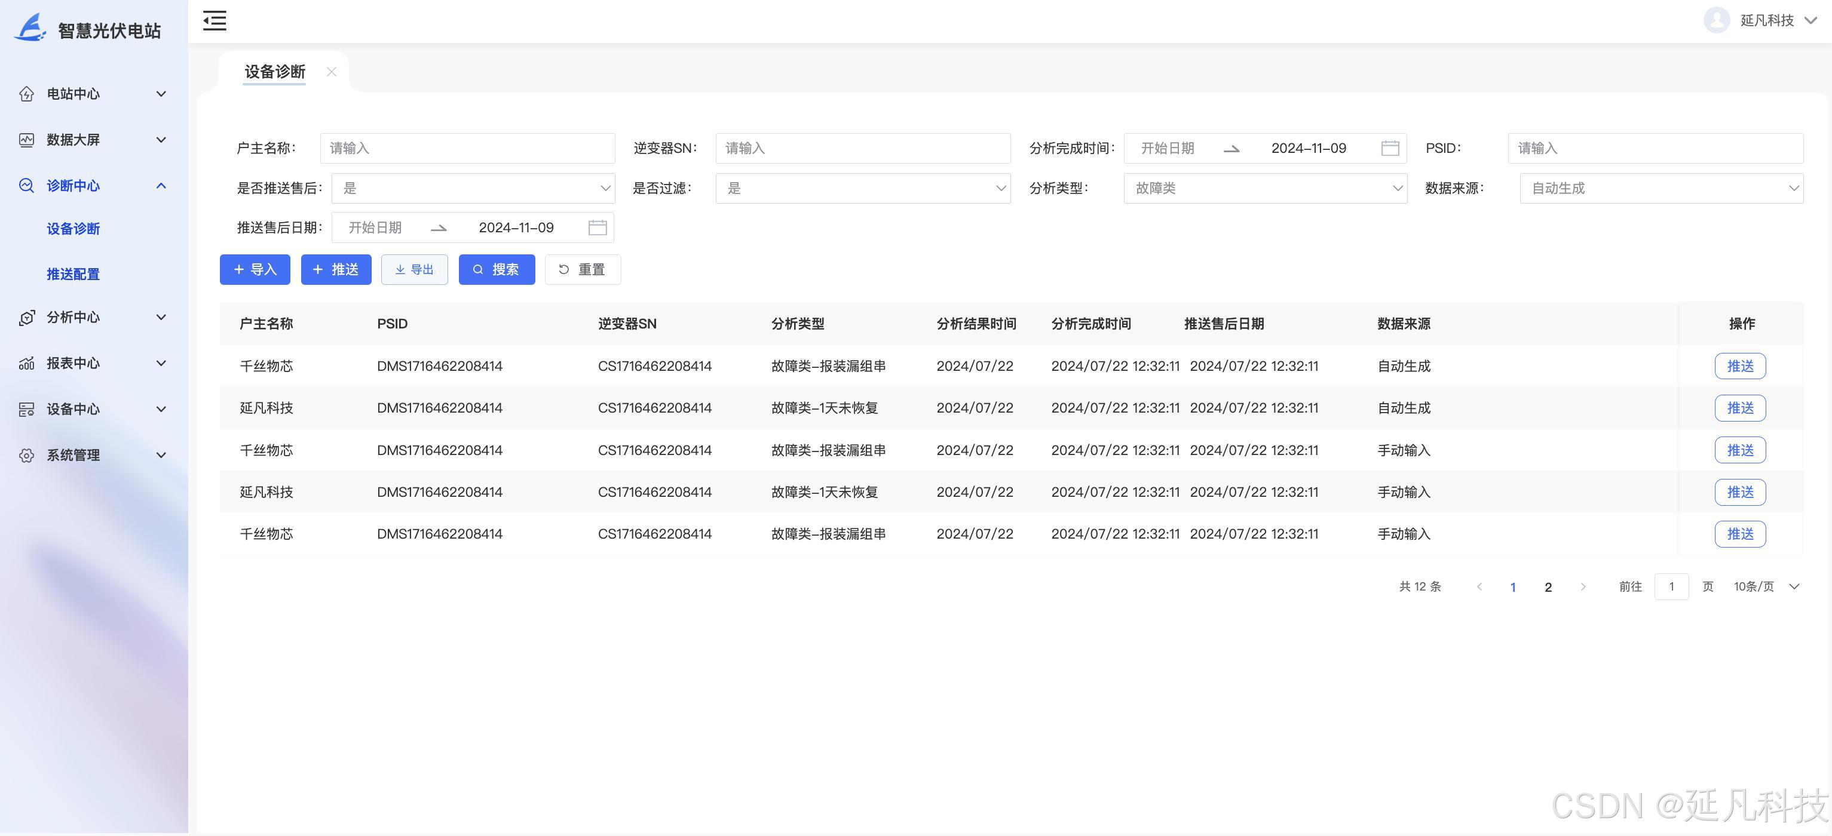Switch to the 设备诊断 tab

click(274, 72)
